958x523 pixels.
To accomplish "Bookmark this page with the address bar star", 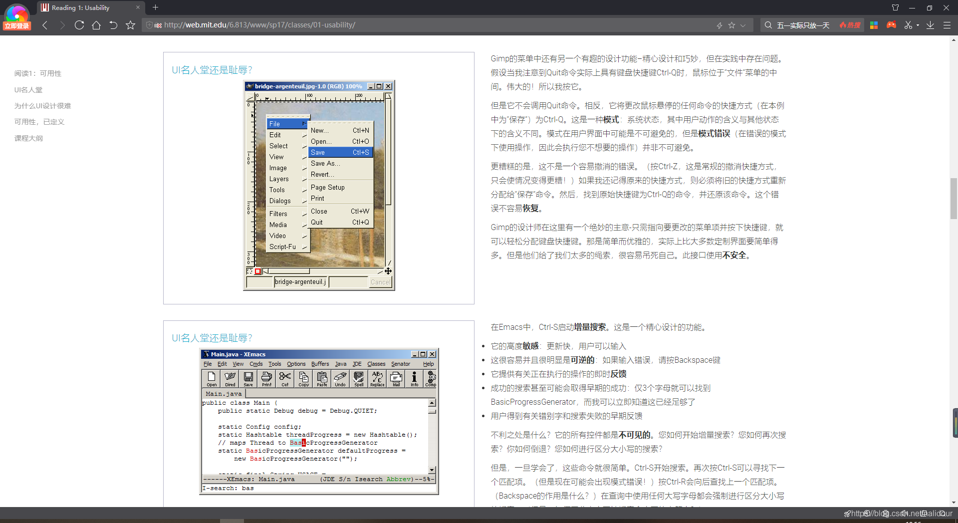I will (x=731, y=25).
